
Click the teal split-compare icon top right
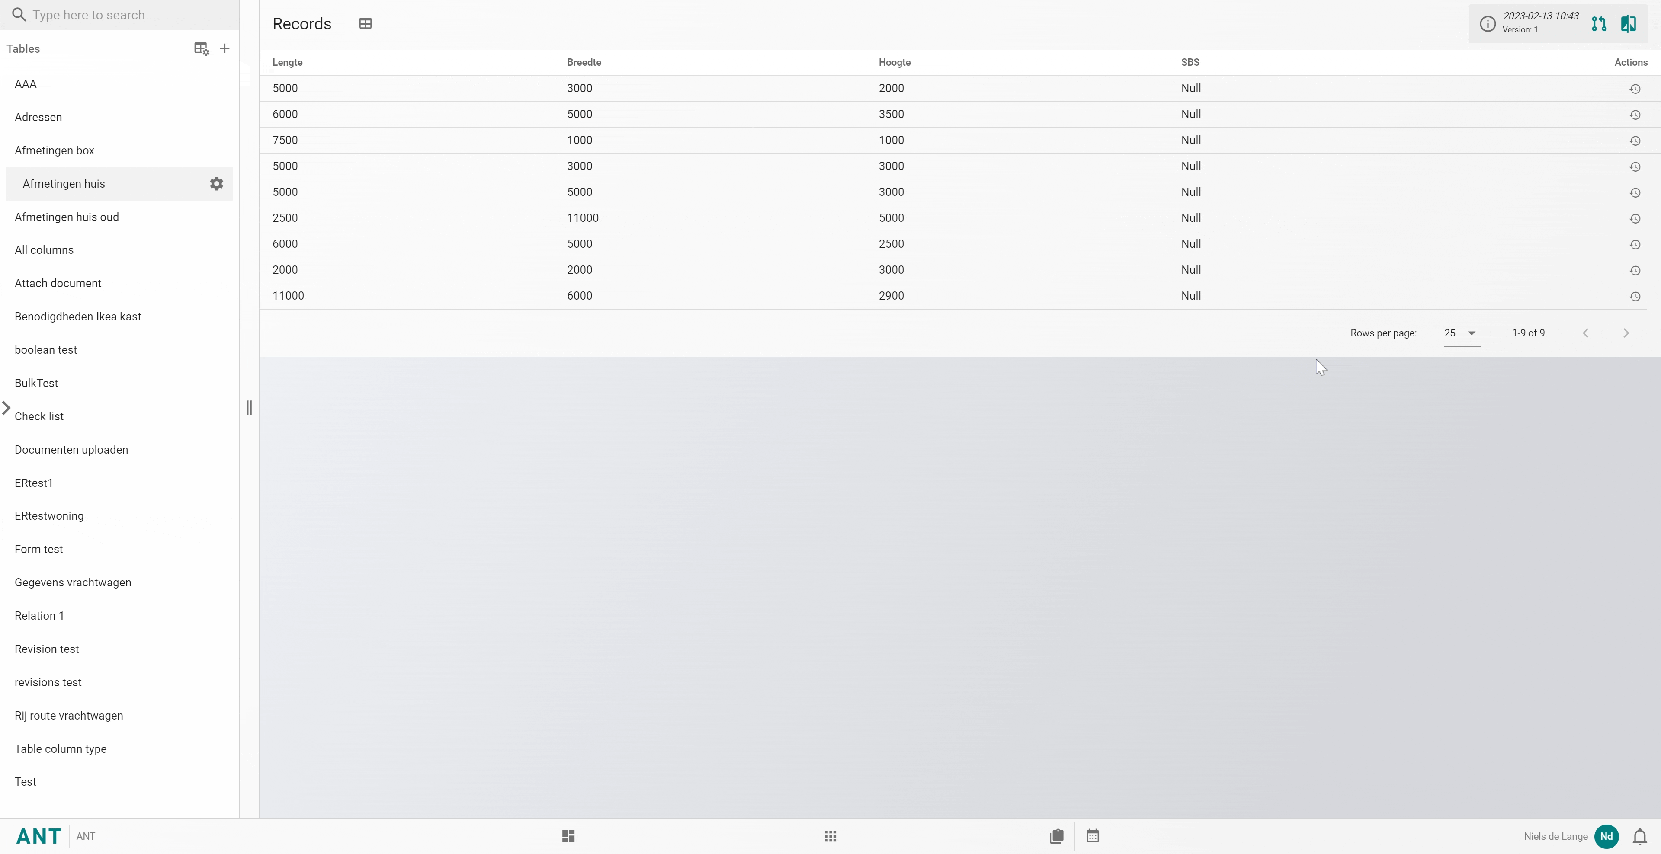pyautogui.click(x=1628, y=24)
